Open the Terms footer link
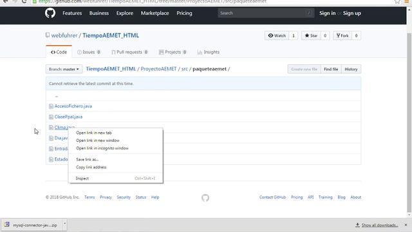Screen dimensions: 412x232 coord(89,197)
